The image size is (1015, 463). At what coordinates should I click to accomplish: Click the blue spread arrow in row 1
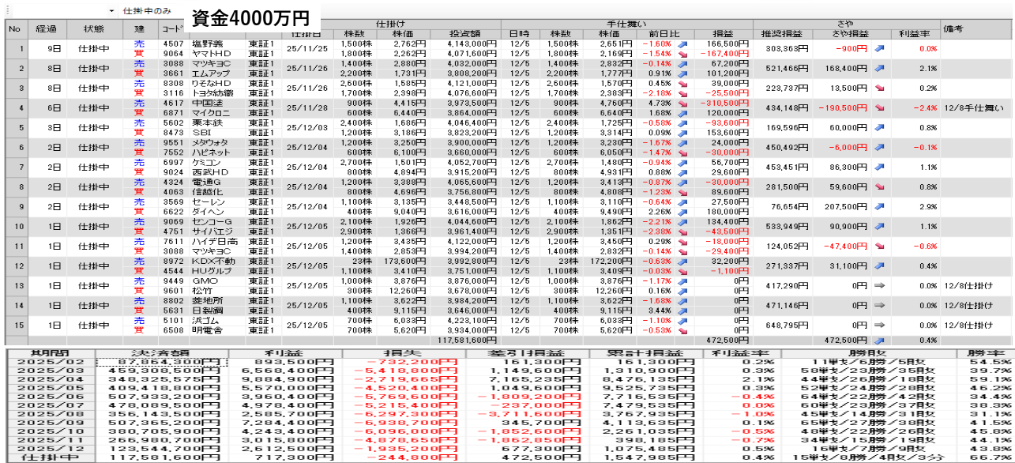[x=878, y=49]
